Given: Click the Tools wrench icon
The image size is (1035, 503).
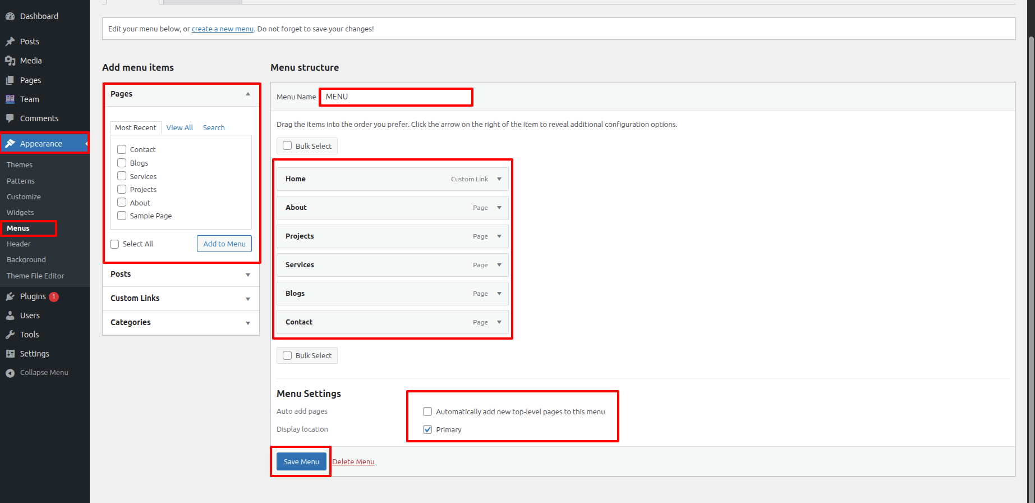Looking at the screenshot, I should 10,335.
